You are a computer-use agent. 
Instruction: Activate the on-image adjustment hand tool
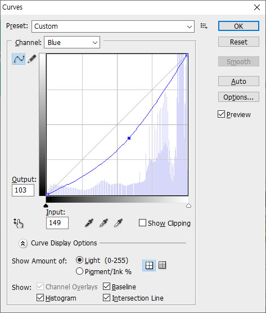tap(19, 223)
